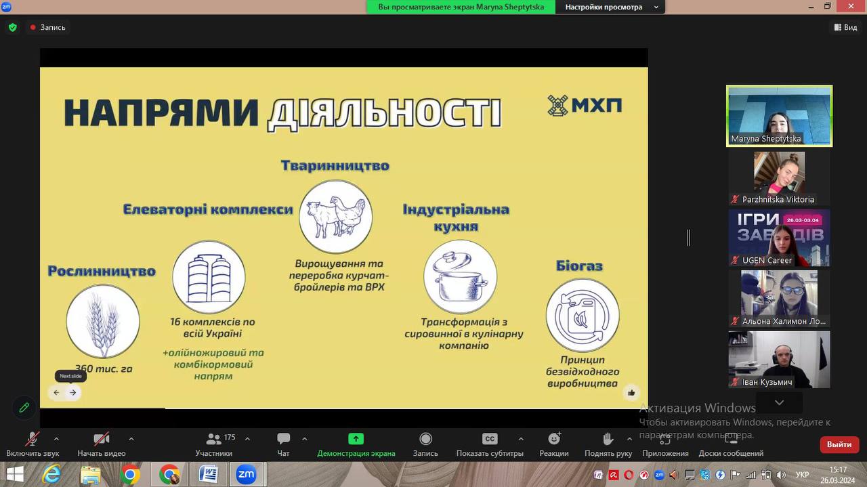Click the green annotation pencil icon
This screenshot has width=867, height=487.
pos(24,407)
